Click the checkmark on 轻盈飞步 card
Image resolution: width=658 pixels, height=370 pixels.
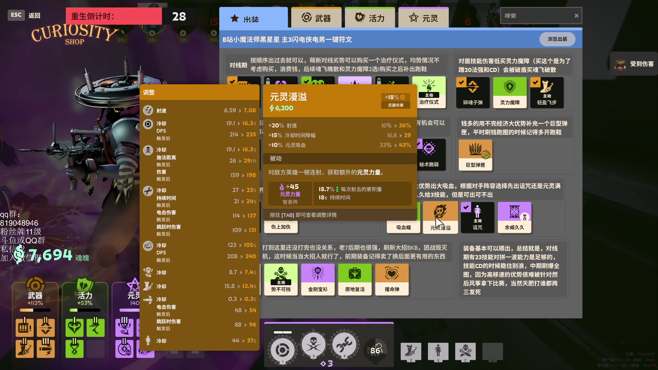(535, 82)
